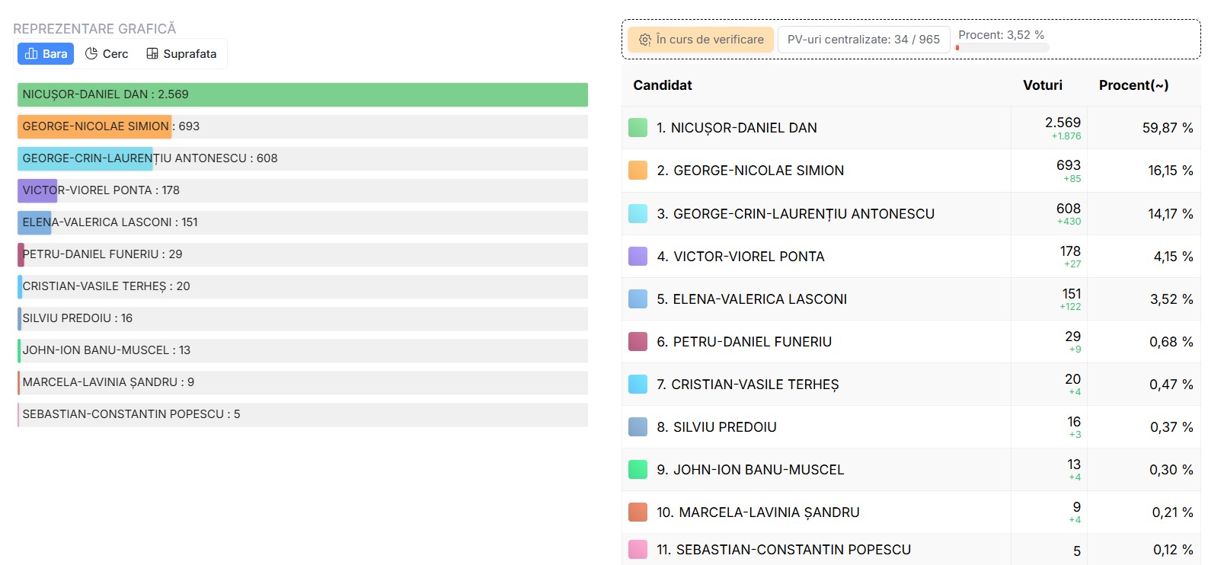The image size is (1208, 565).
Task: Switch chart view to Bara
Action: click(x=46, y=54)
